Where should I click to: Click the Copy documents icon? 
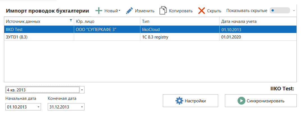point(163,11)
